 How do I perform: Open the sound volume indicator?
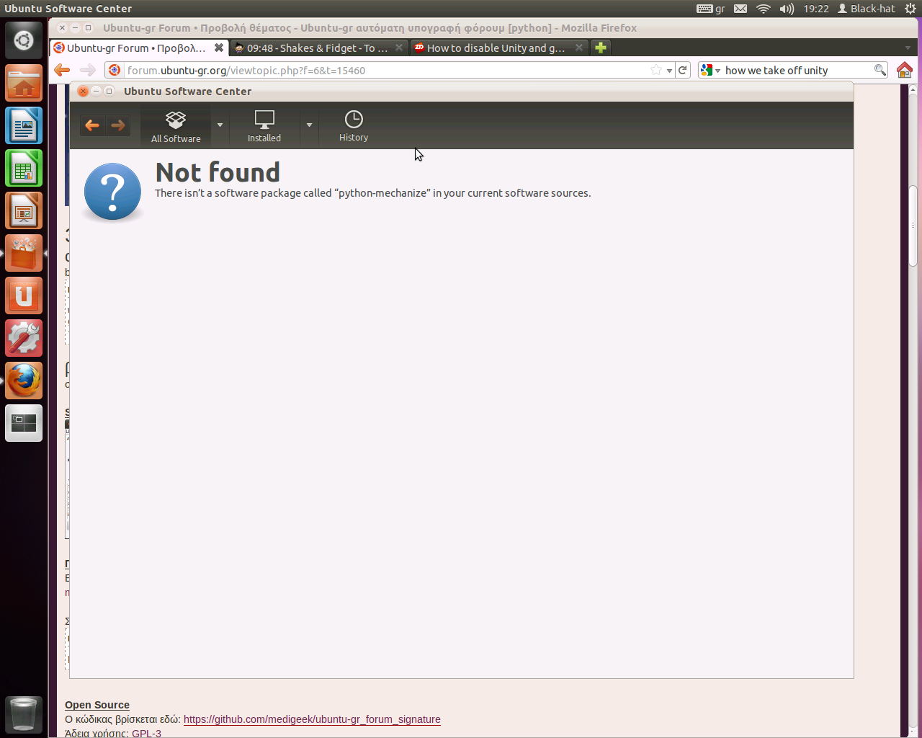(x=787, y=9)
